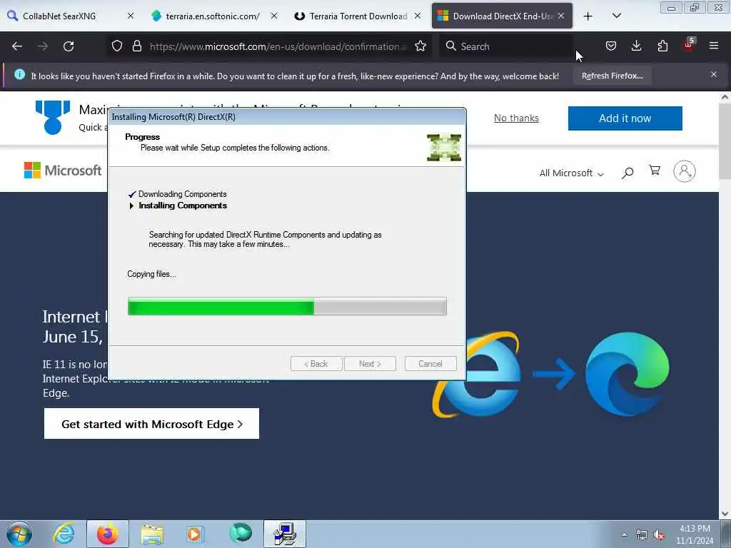Open the network tray icon
This screenshot has height=548, width=731.
click(642, 535)
